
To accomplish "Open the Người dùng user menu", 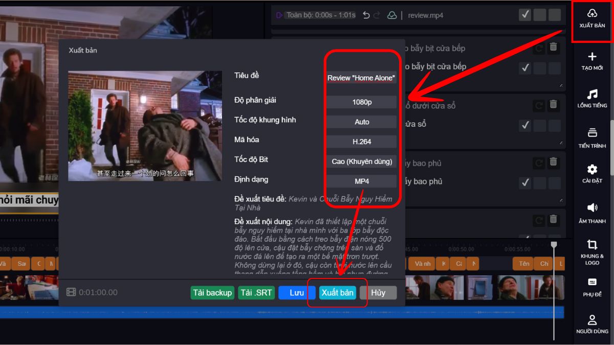I will [x=592, y=324].
